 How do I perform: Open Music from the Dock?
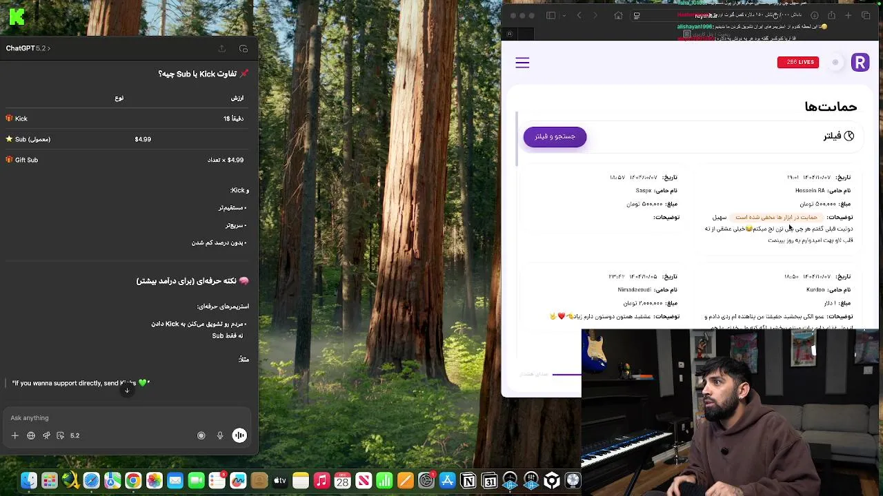[x=321, y=480]
